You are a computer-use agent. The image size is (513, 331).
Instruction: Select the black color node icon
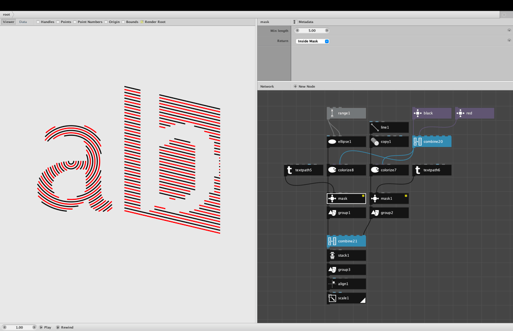click(418, 113)
